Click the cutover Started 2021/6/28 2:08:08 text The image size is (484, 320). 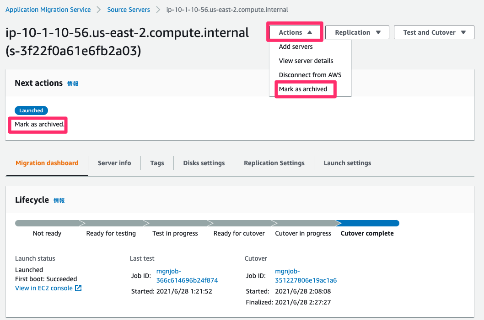(x=288, y=291)
